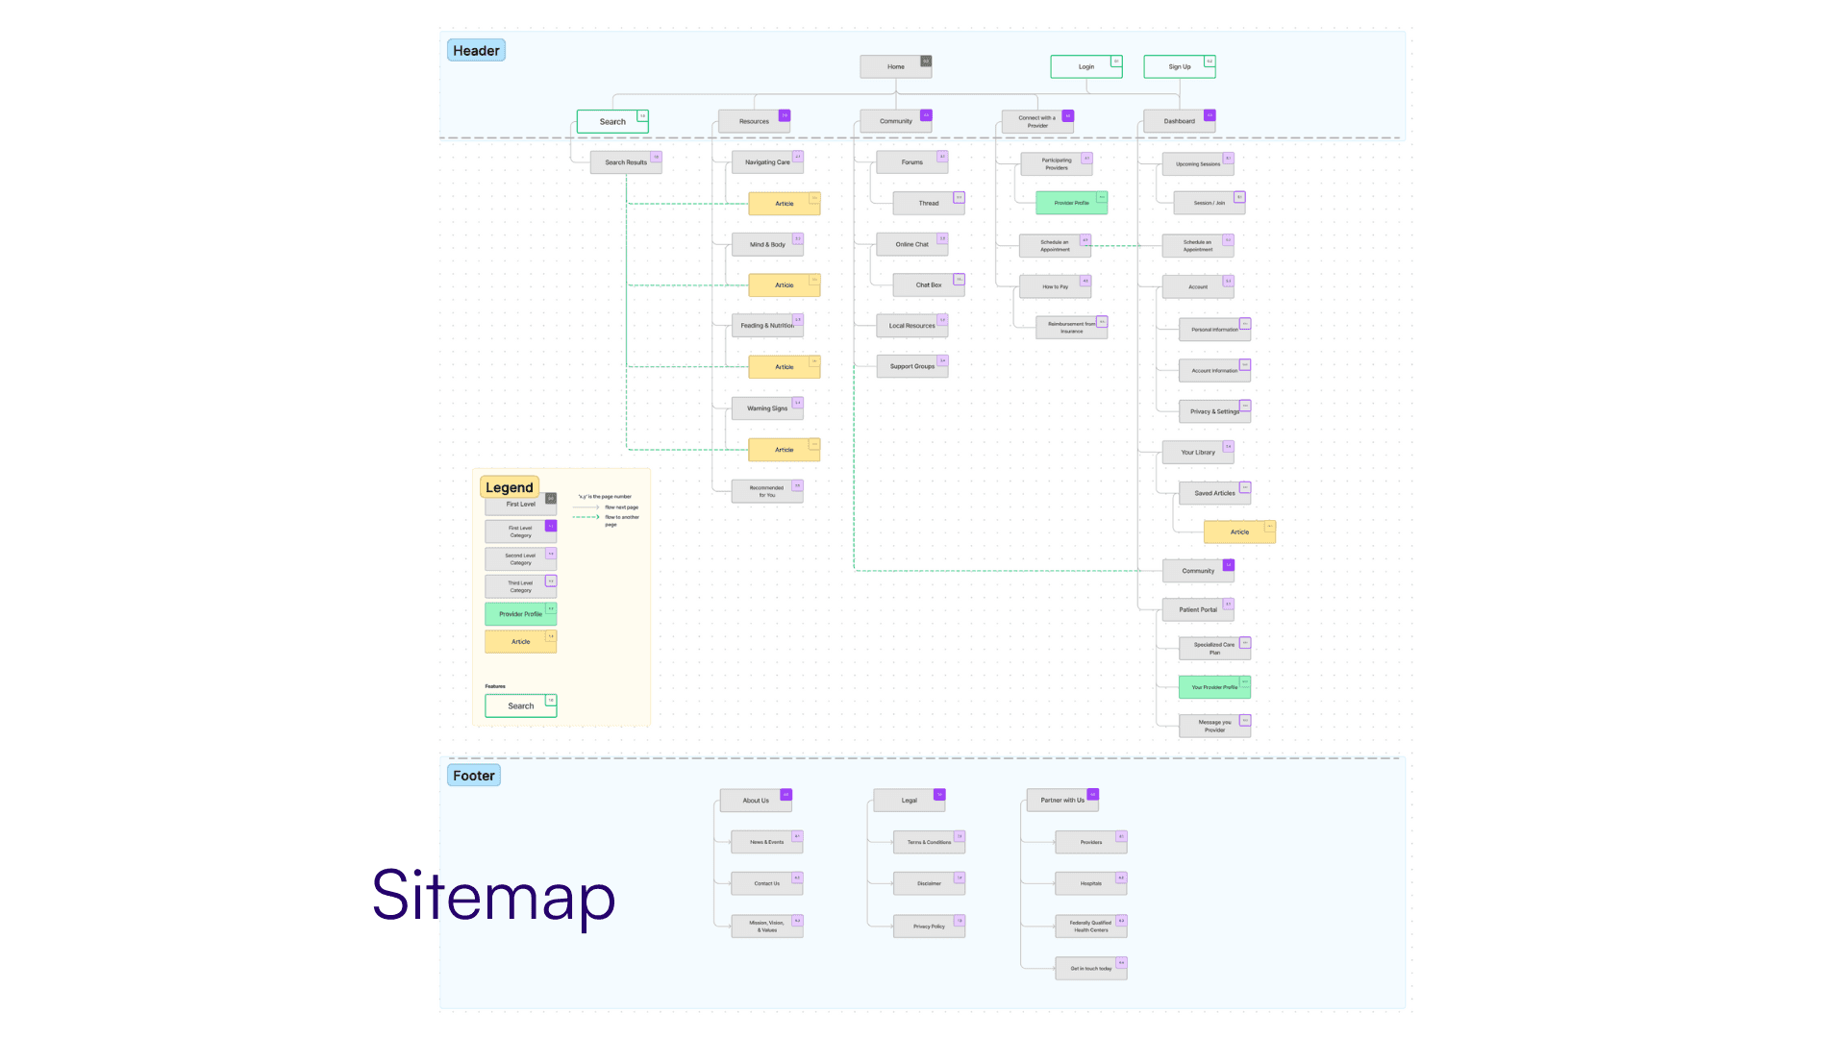1846x1038 pixels.
Task: Click the Sign Up box
Action: [x=1179, y=66]
